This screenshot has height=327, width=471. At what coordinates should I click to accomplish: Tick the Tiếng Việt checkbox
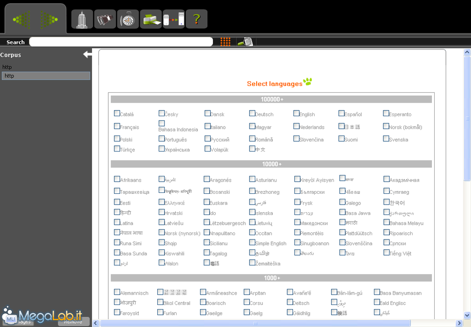pos(387,252)
